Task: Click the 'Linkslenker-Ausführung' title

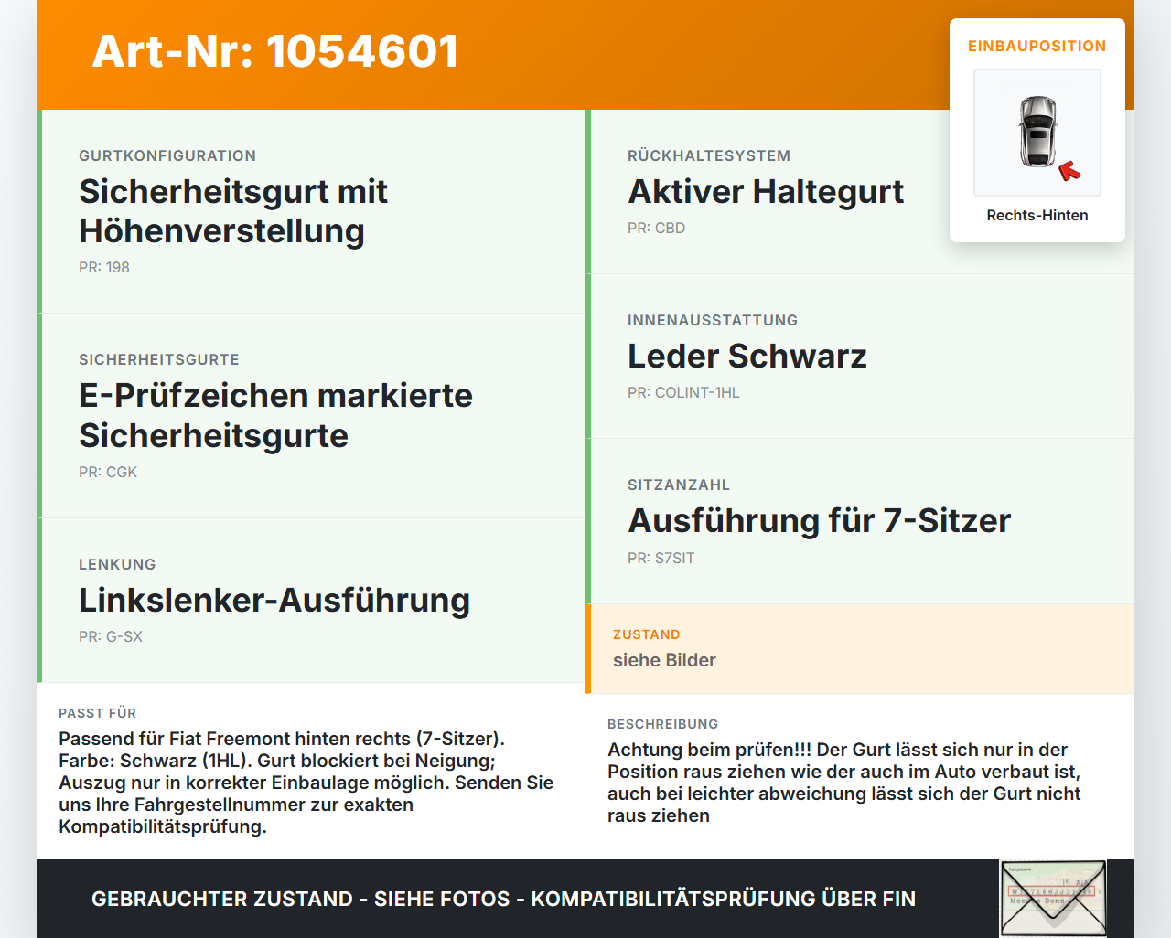Action: [x=274, y=601]
